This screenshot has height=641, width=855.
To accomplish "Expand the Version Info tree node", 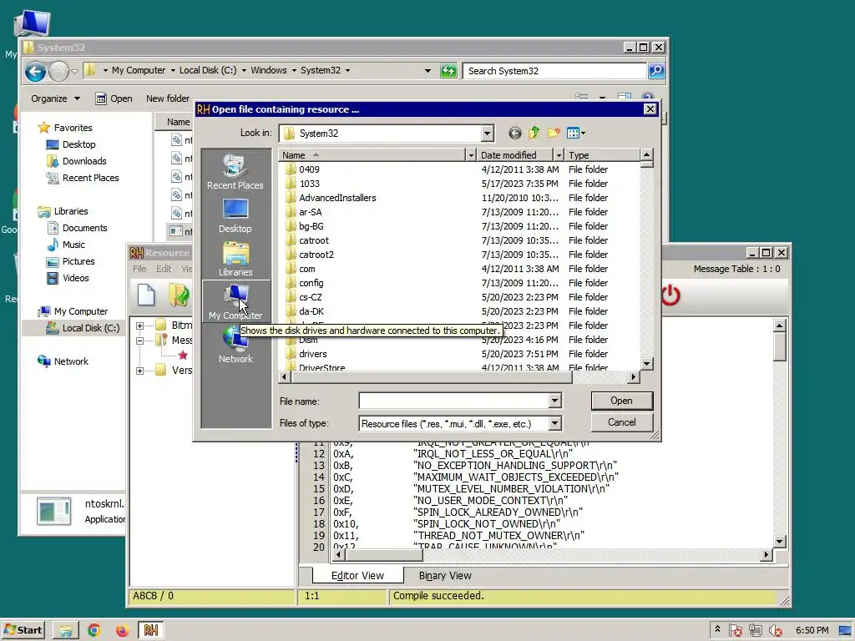I will click(x=139, y=371).
